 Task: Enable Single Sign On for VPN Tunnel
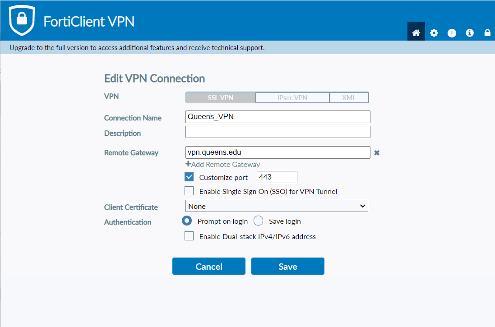(189, 191)
